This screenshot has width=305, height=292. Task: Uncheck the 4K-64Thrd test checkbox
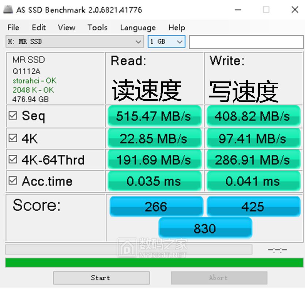(13, 159)
